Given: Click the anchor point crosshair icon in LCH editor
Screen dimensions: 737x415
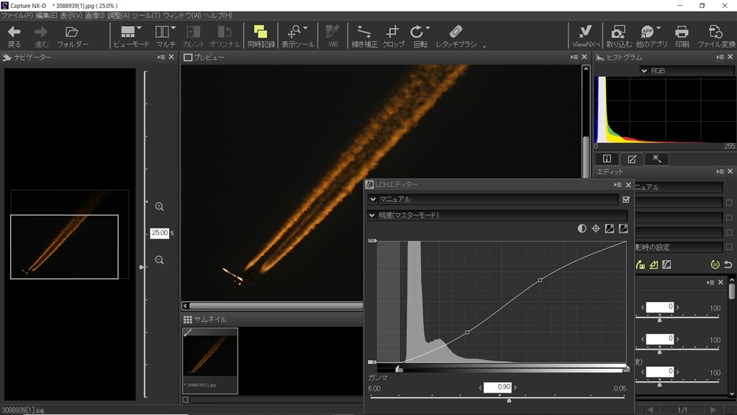Looking at the screenshot, I should click(x=596, y=228).
